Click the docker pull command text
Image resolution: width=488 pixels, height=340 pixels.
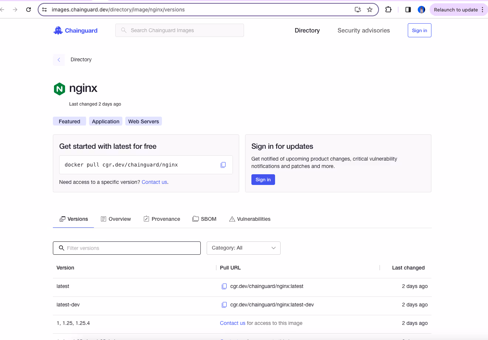[121, 165]
